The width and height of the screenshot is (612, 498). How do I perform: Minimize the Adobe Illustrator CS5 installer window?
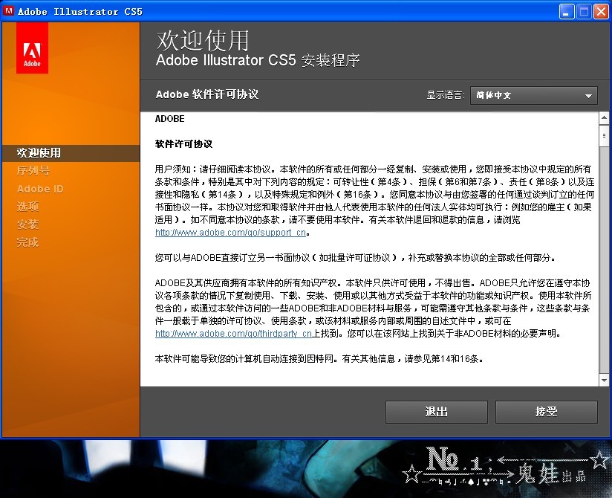[567, 11]
